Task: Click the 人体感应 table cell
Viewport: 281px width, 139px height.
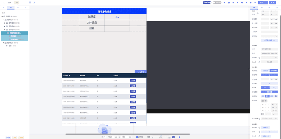Action: (92, 23)
